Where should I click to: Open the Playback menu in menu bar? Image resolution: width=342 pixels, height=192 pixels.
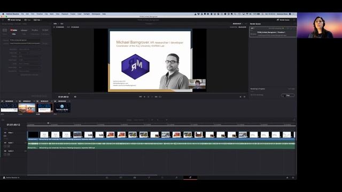tap(65, 14)
